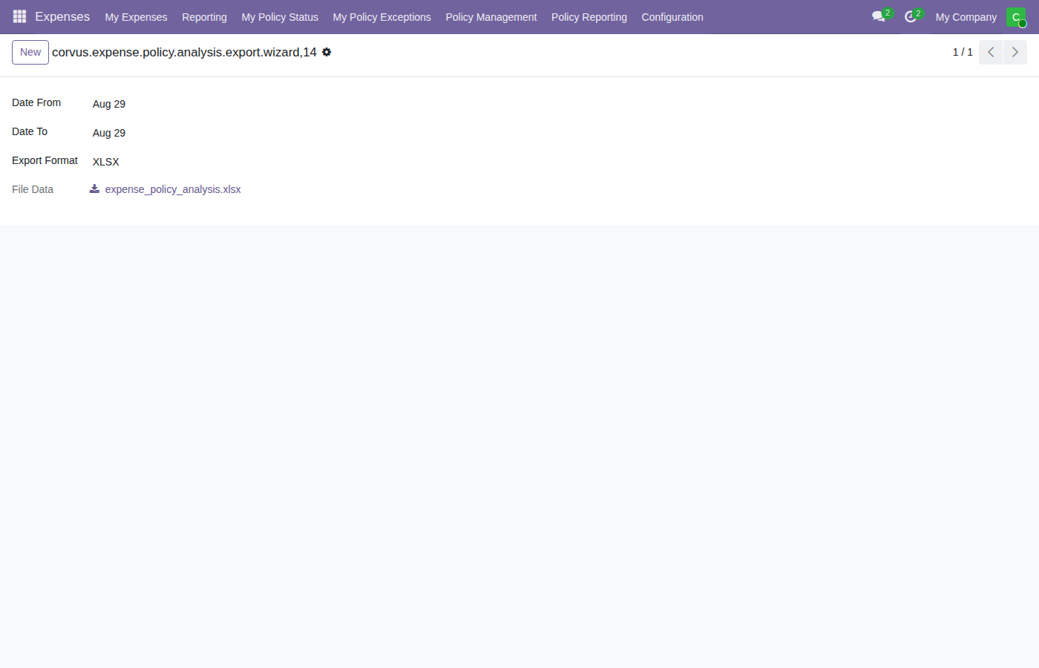Click the Date From label

[36, 102]
